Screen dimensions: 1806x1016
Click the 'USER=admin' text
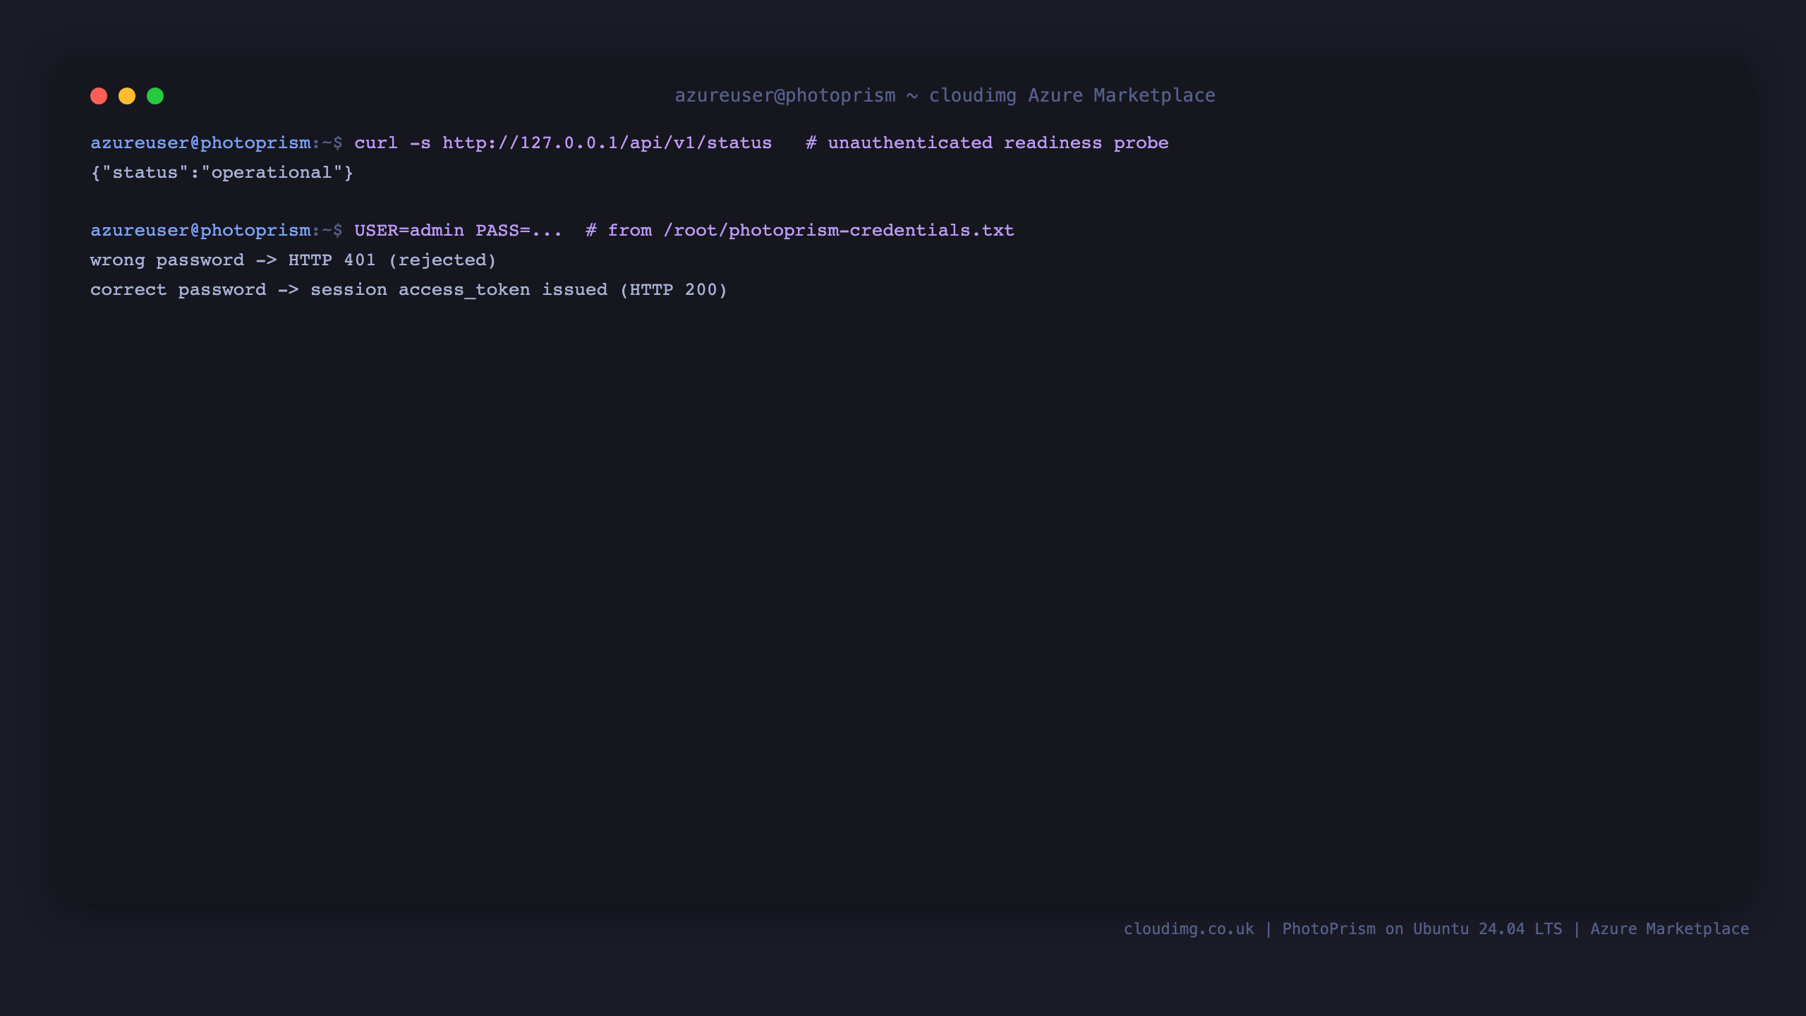click(409, 230)
